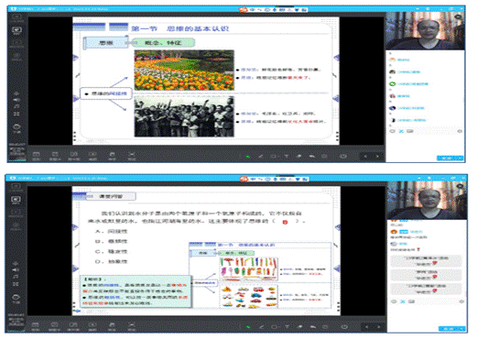Click the teacher webcam video in tulip-slide window
The image size is (477, 339).
click(x=426, y=31)
